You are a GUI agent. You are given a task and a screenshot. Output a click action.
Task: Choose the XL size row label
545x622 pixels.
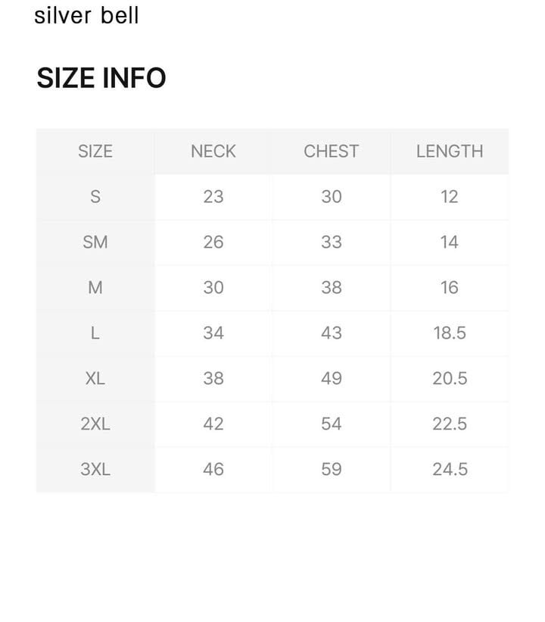[x=95, y=379]
